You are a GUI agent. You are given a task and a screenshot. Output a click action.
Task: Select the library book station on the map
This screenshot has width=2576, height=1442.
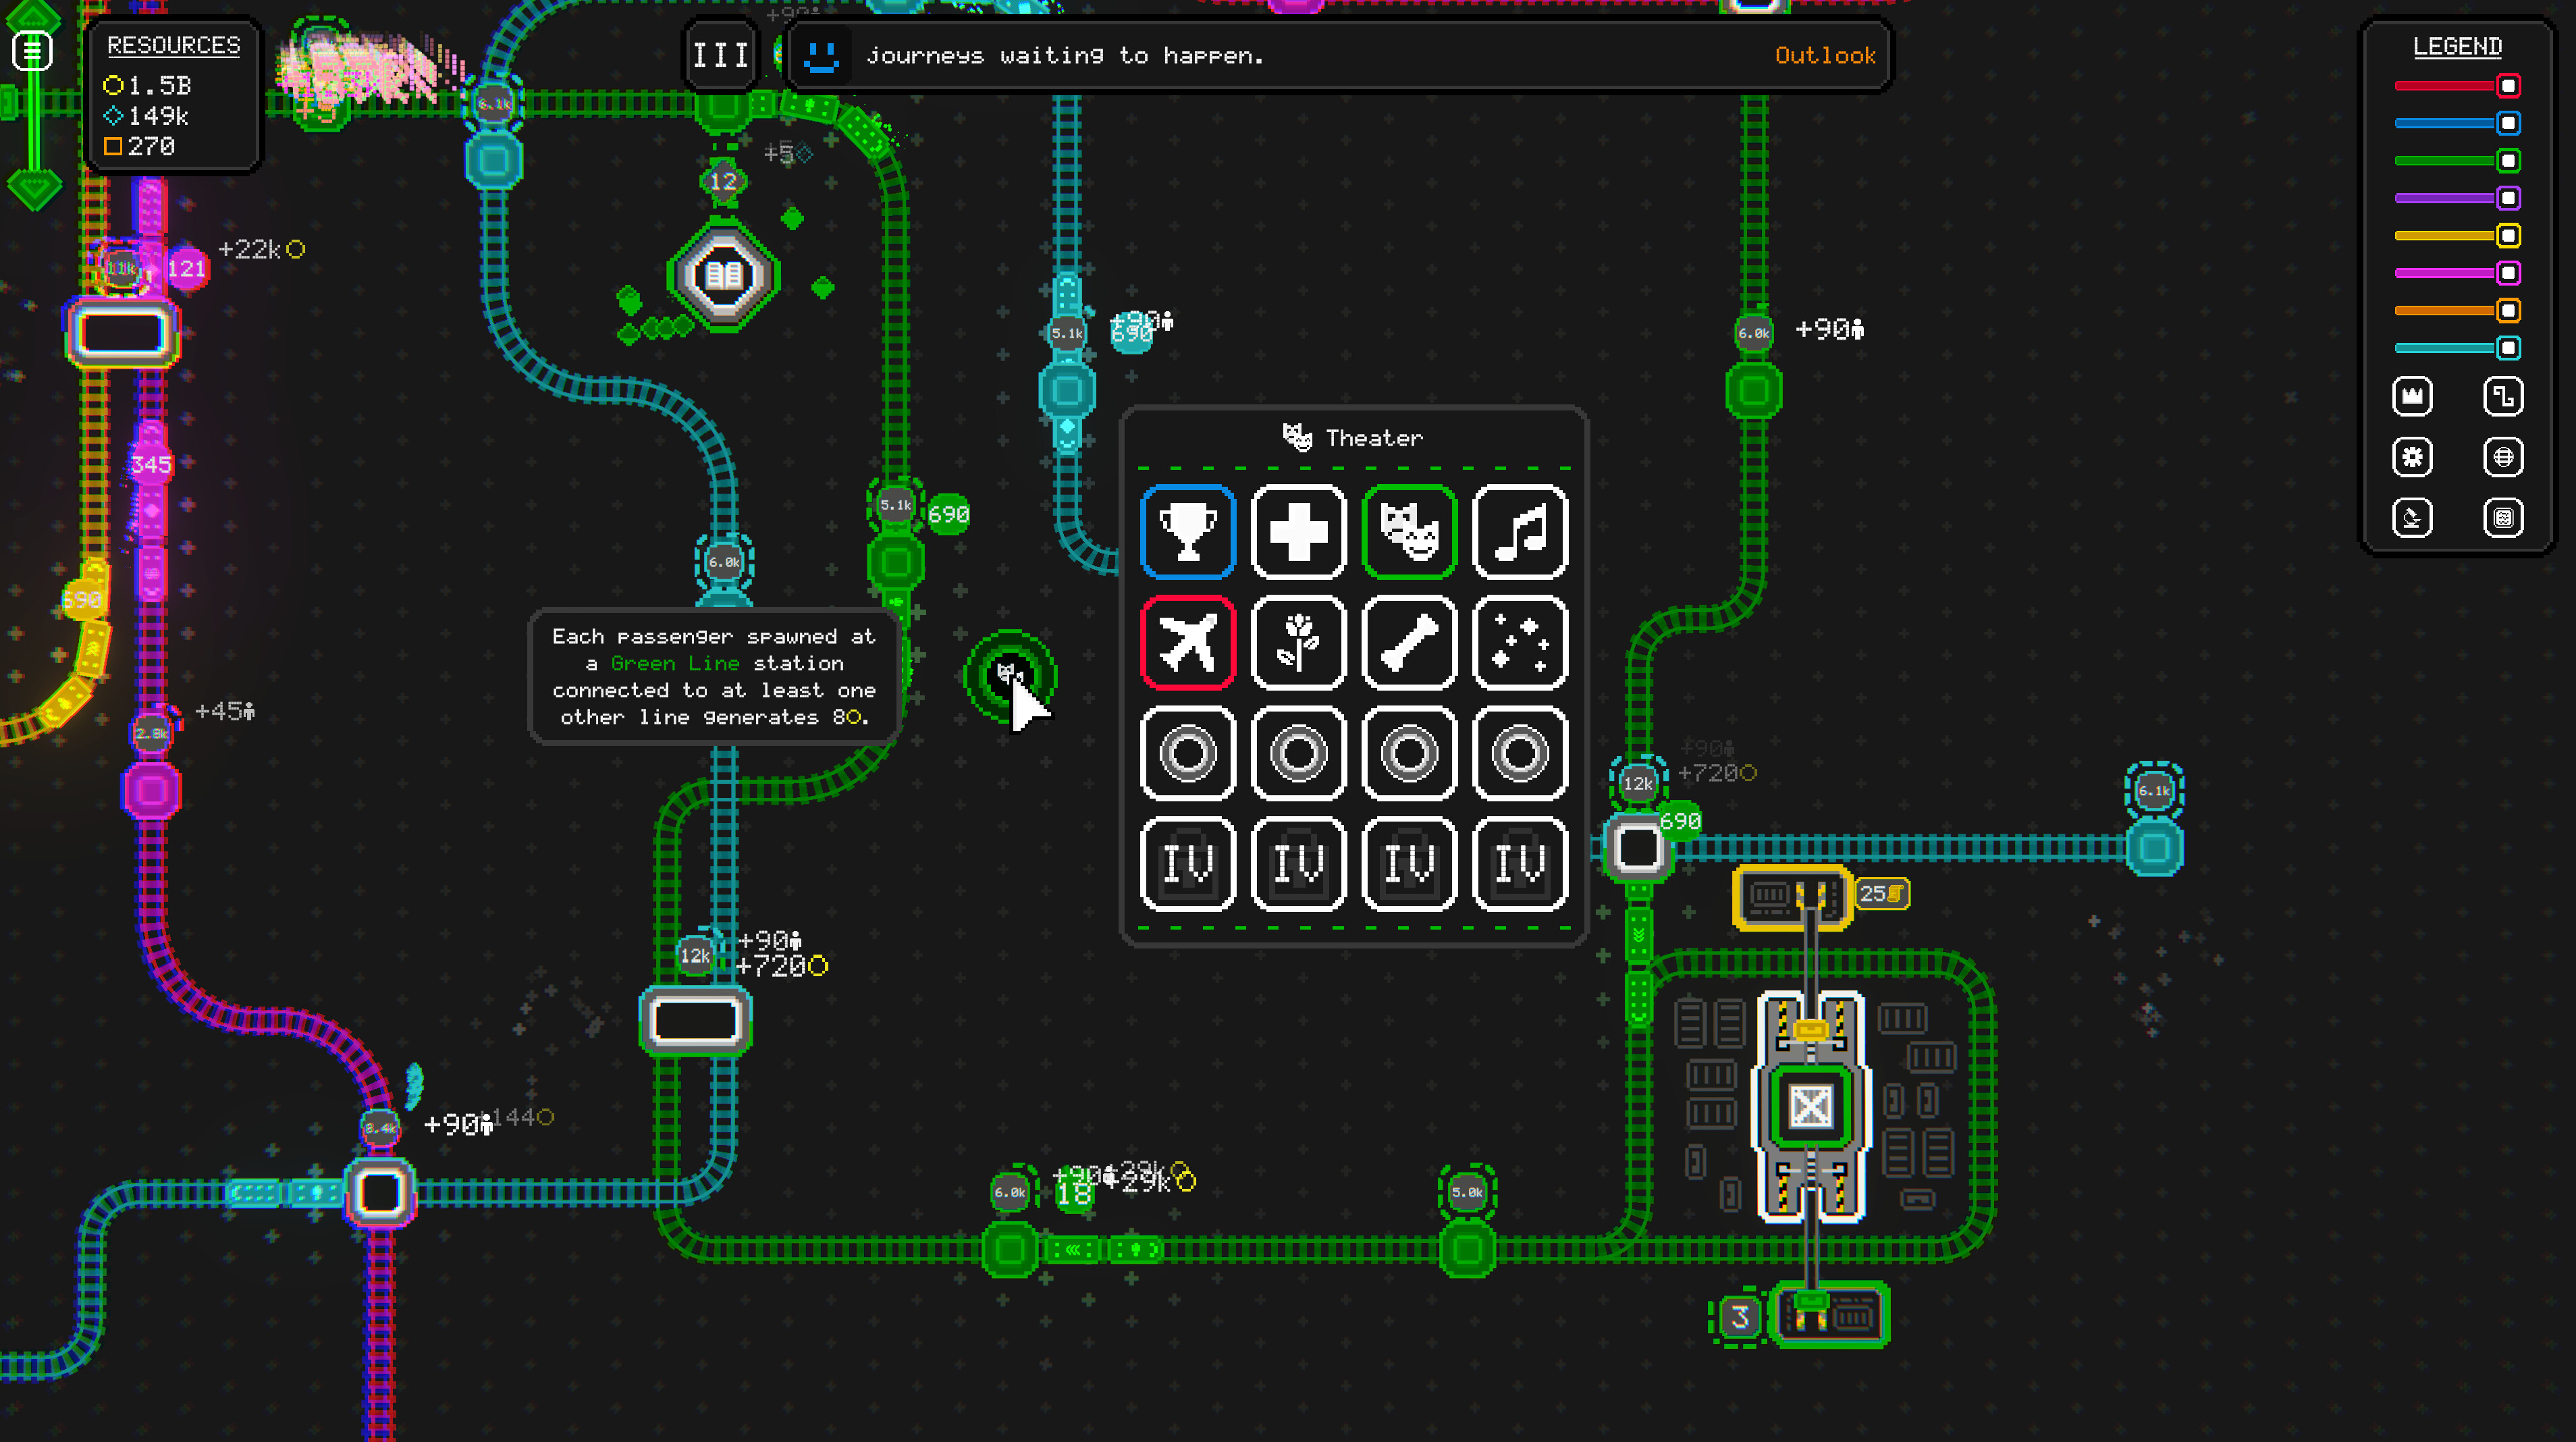tap(724, 275)
